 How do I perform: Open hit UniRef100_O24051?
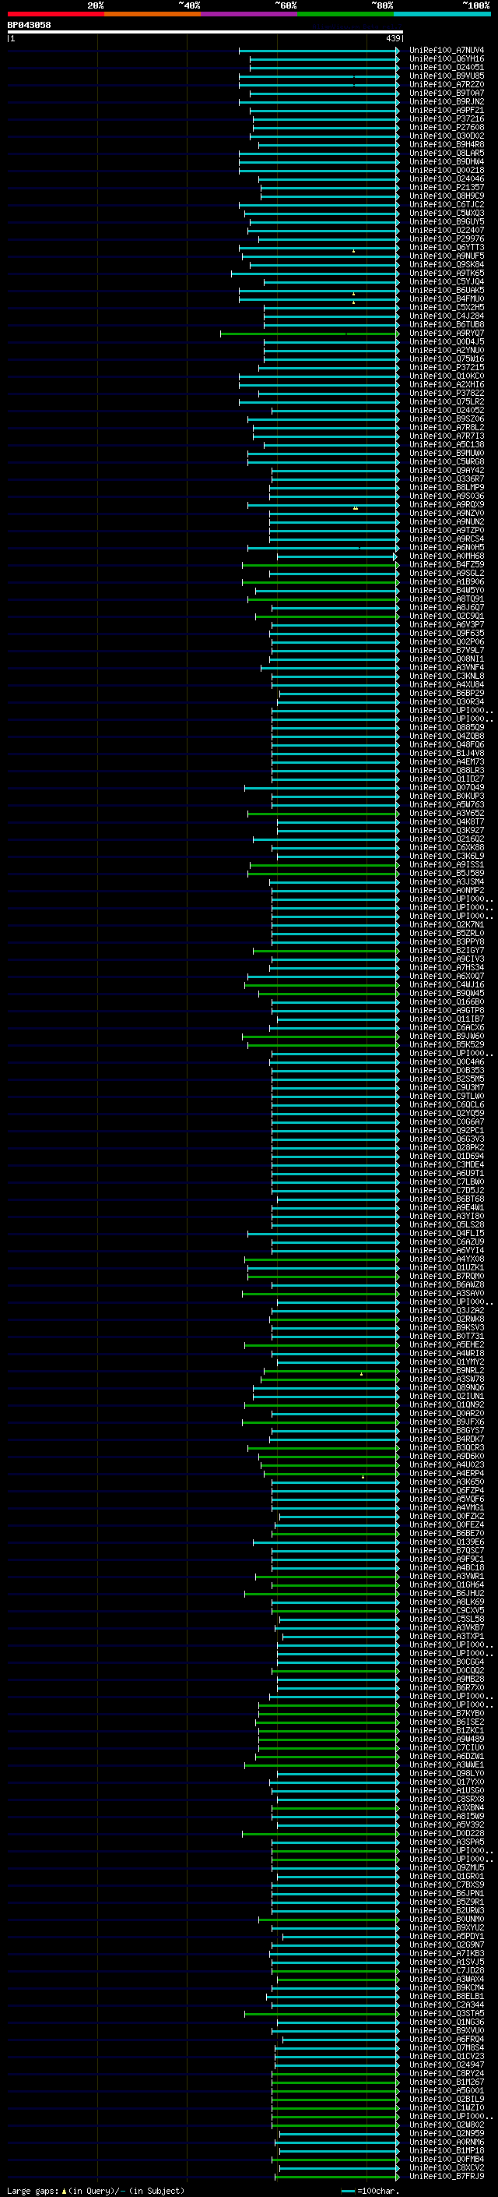[x=447, y=67]
